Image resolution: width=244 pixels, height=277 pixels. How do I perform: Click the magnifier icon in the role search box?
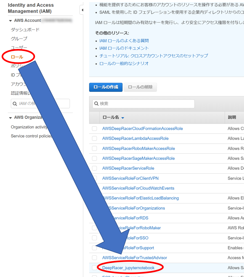pos(96,104)
